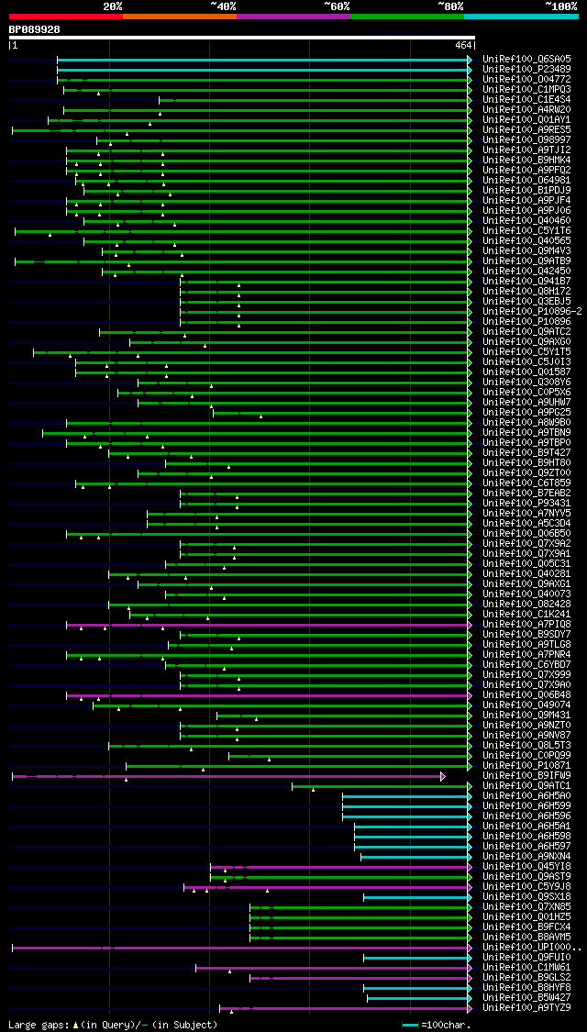587x1032 pixels.
Task: Choose hit UniRef100_Q05C31
Action: tap(526, 563)
